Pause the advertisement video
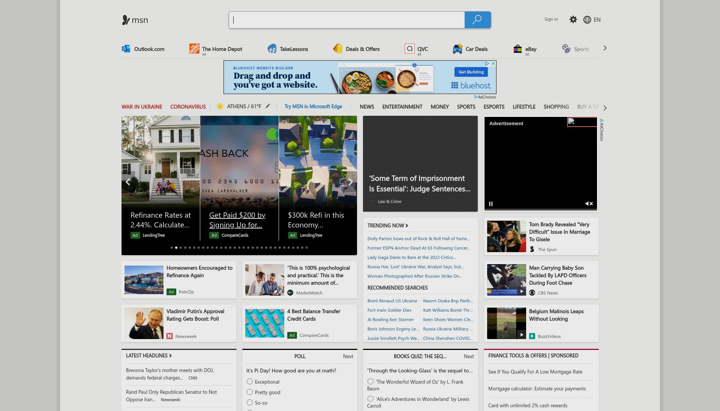720x411 pixels. tap(490, 204)
